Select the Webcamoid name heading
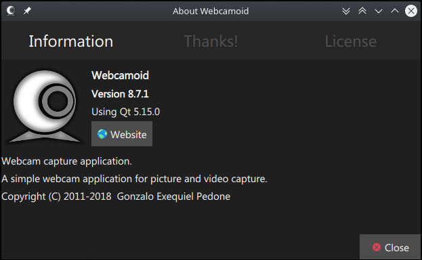 click(120, 75)
